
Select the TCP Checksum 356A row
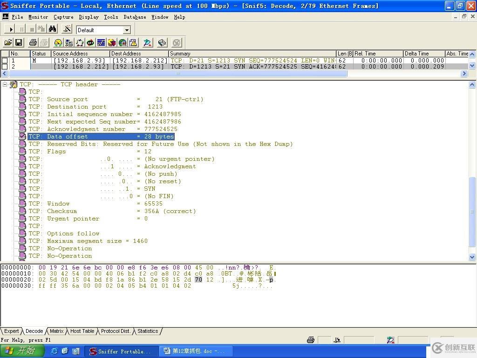tap(112, 211)
